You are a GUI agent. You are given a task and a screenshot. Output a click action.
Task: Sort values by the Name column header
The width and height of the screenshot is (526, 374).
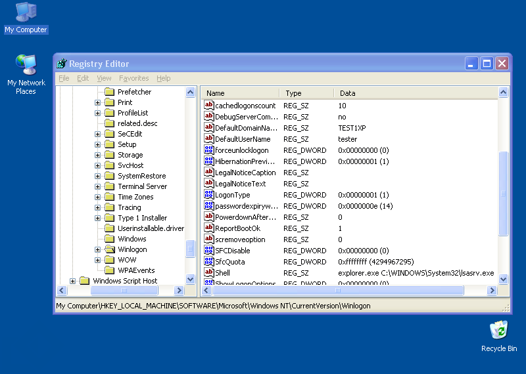tap(240, 93)
